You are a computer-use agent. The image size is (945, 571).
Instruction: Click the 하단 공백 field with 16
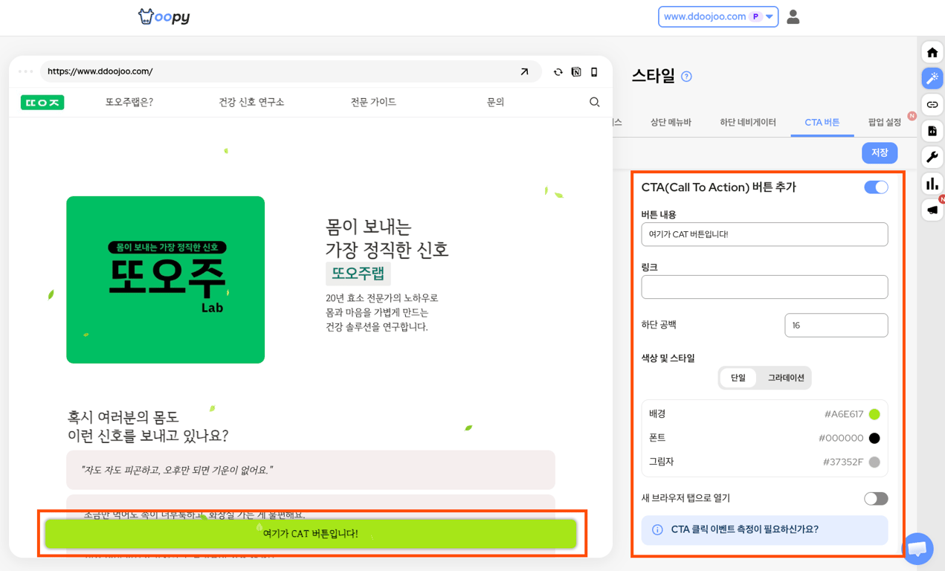836,325
